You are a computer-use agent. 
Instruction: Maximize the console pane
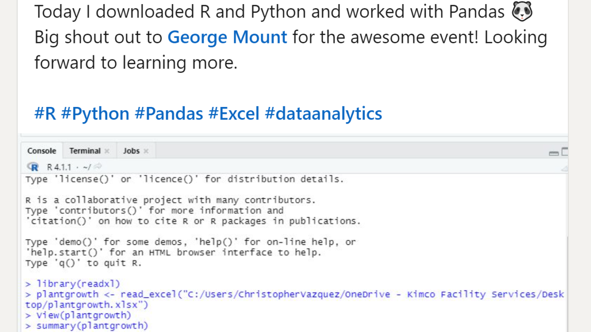(x=565, y=152)
